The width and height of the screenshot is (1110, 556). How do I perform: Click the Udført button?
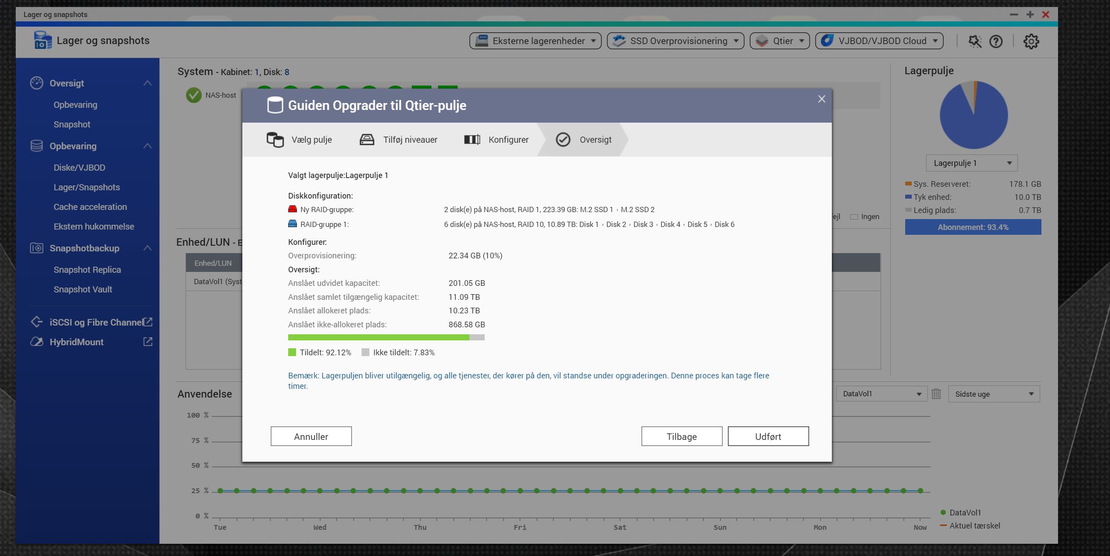pos(768,436)
